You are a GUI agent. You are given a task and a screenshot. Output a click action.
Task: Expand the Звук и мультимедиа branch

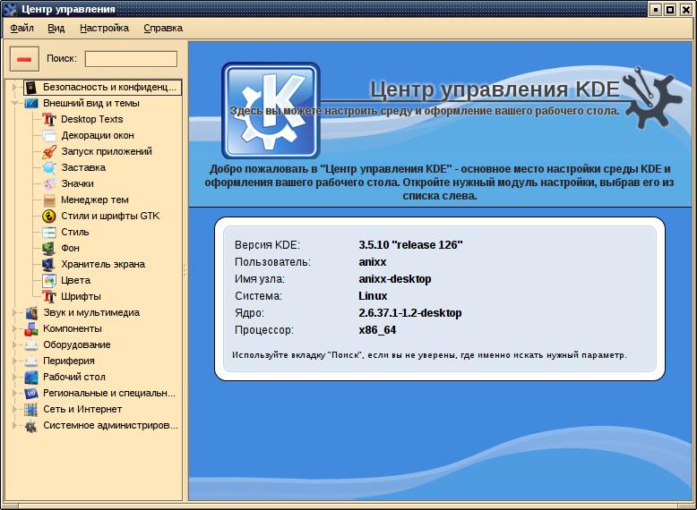pos(14,313)
